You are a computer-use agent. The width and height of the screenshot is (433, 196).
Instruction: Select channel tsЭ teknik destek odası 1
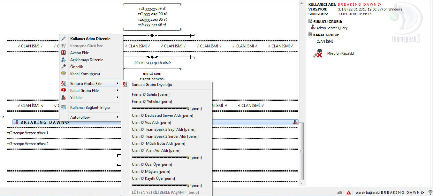coord(27,133)
